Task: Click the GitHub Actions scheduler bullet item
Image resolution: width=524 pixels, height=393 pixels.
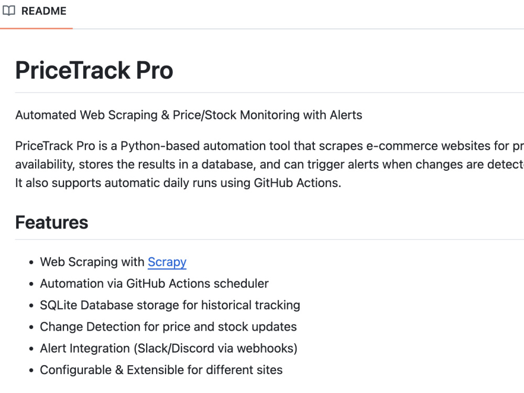Action: click(155, 283)
